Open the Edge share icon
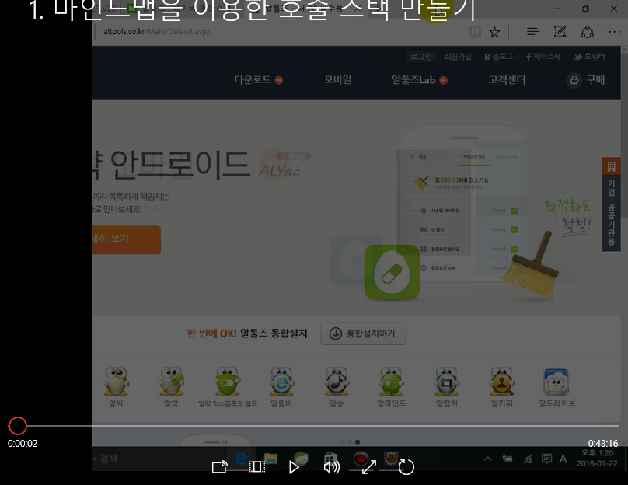The height and width of the screenshot is (485, 628). click(x=587, y=32)
